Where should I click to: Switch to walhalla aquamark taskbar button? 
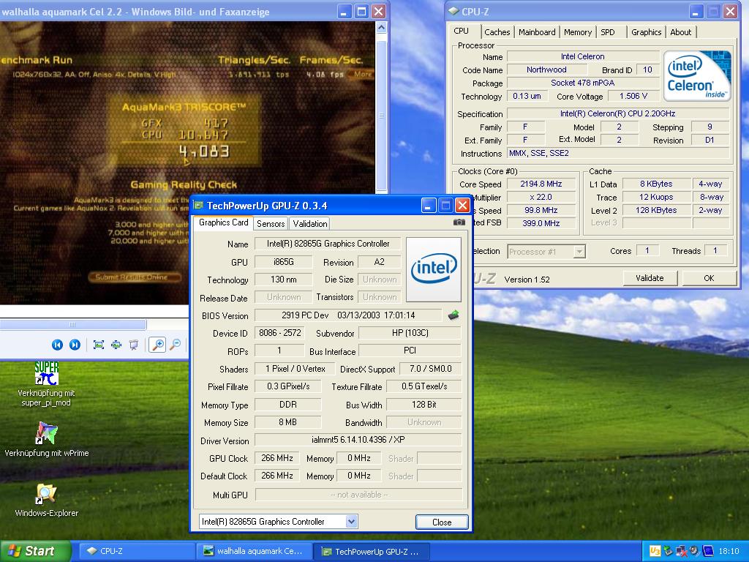coord(254,551)
